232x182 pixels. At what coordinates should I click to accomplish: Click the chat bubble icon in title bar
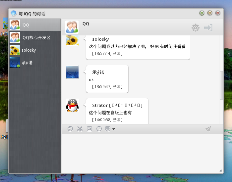(14, 13)
